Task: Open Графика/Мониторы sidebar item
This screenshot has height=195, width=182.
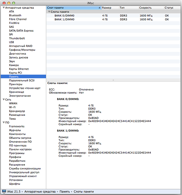Action: click(x=22, y=50)
